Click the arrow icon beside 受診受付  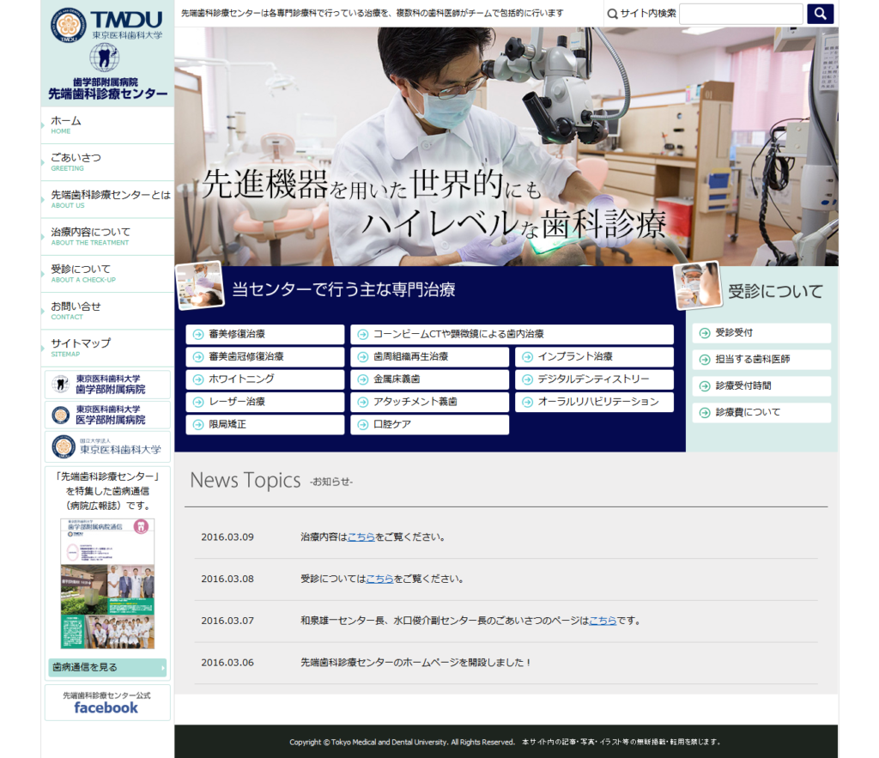click(705, 333)
